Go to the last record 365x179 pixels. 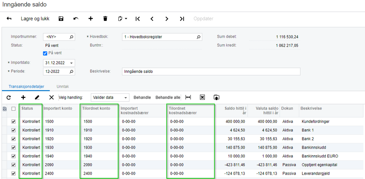point(182,19)
